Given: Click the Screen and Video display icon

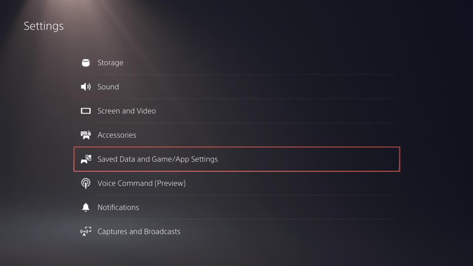Looking at the screenshot, I should pyautogui.click(x=85, y=111).
